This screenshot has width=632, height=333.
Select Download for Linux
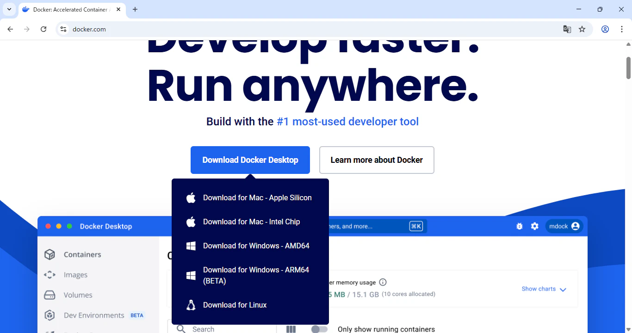(250, 305)
